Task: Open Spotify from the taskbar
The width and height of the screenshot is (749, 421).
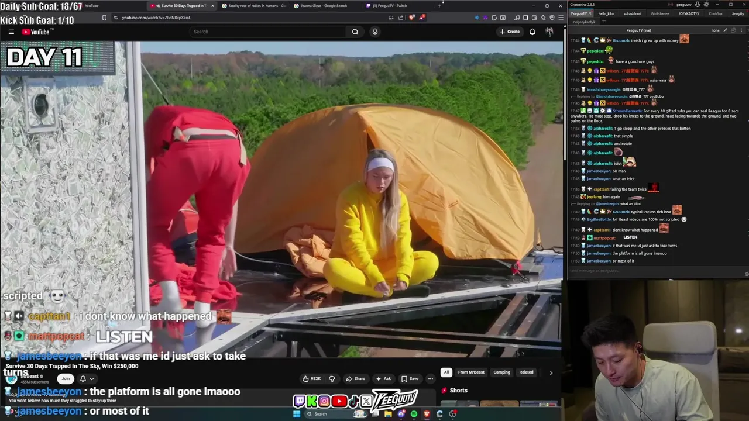Action: click(414, 414)
